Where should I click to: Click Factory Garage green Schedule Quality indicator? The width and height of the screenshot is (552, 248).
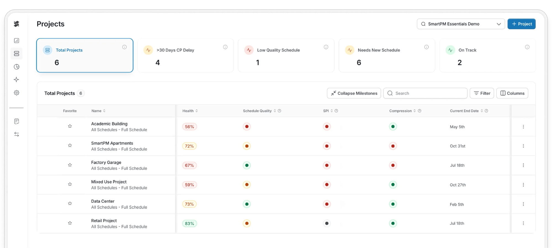[x=247, y=165]
